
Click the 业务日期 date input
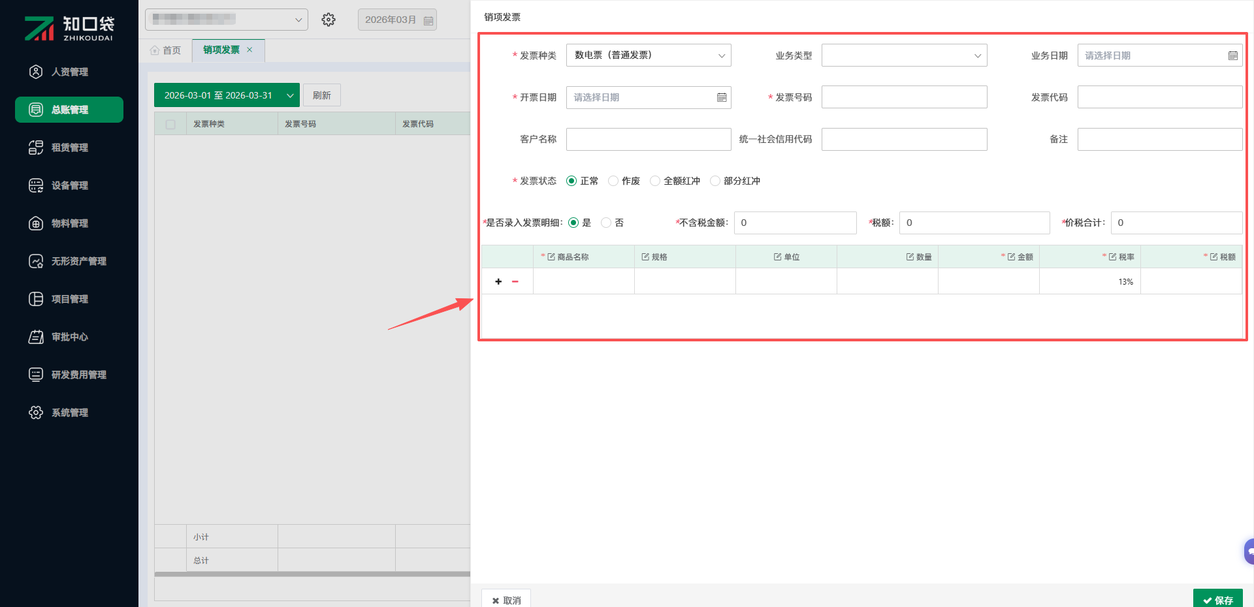coord(1160,55)
